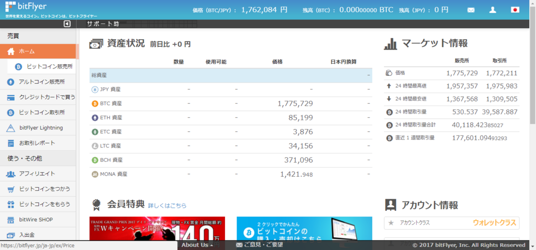Click the green BCH coin icon
This screenshot has width=536, height=250.
coord(95,160)
